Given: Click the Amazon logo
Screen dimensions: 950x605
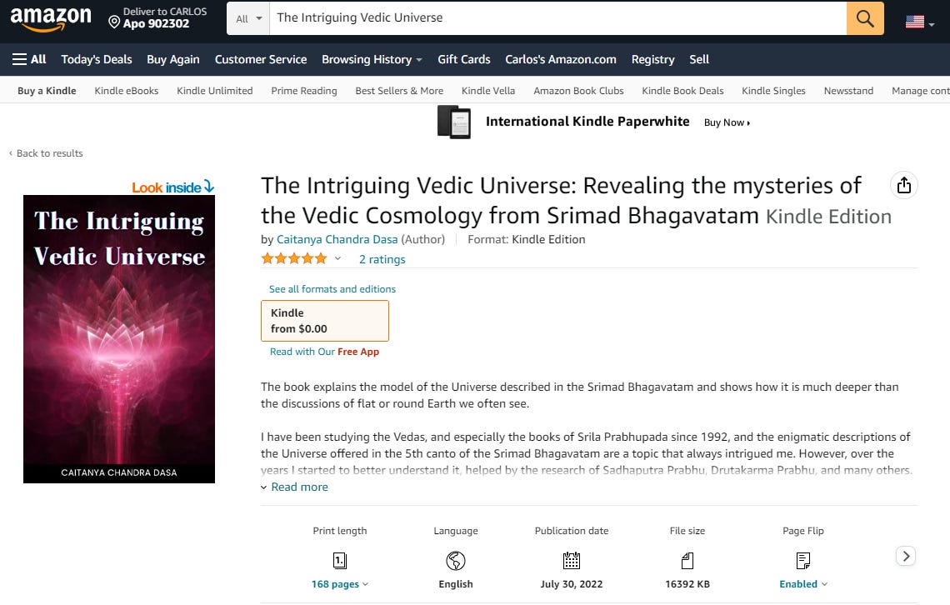Looking at the screenshot, I should [51, 19].
